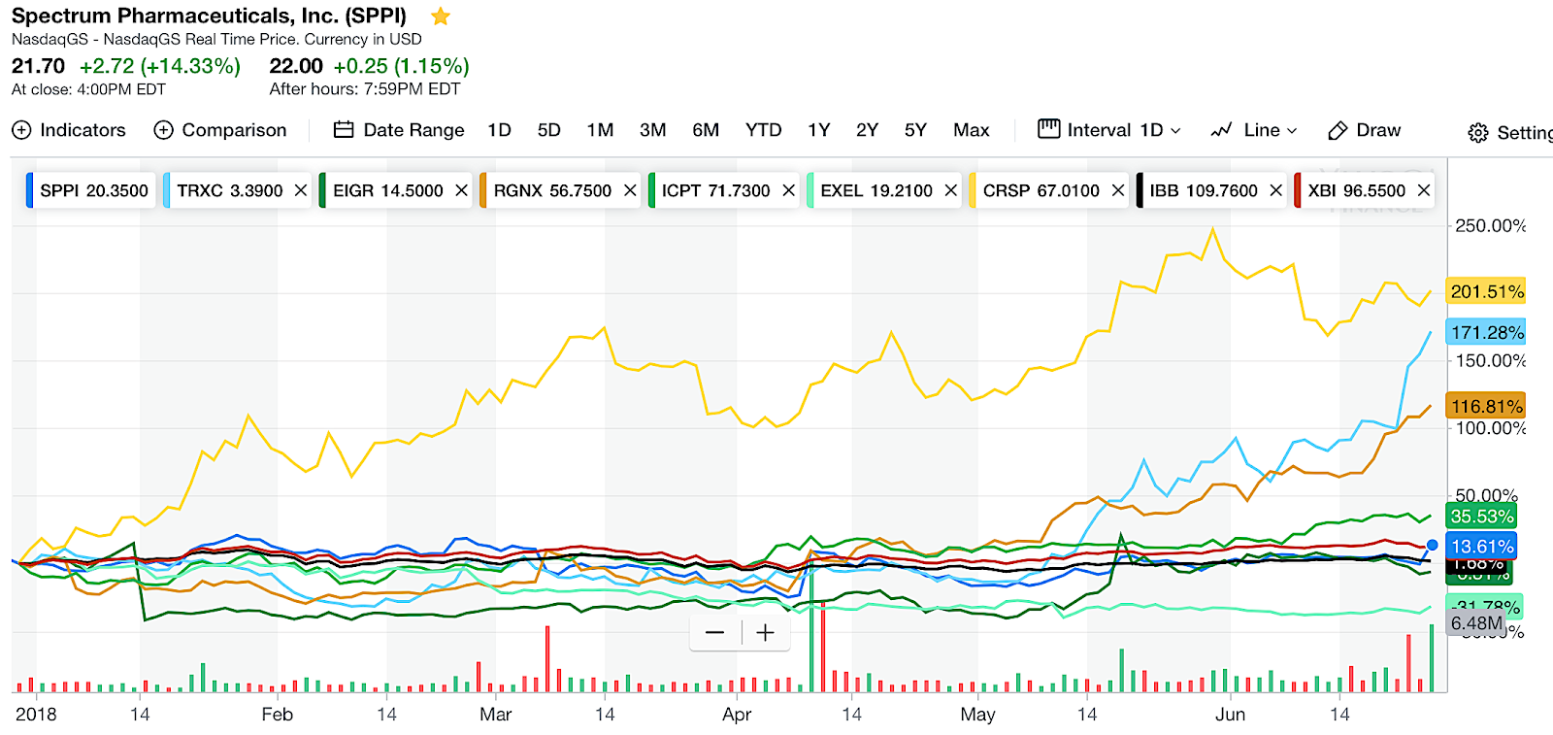Zoom in with the plus button

coord(766,633)
